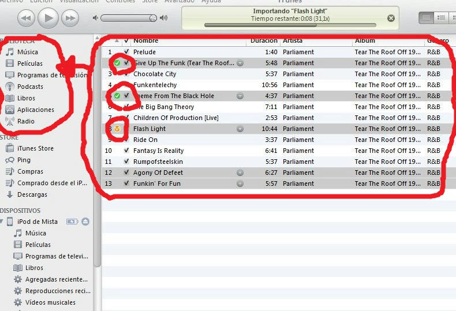Uncheck Give Up The Funk checkbox

coord(126,63)
